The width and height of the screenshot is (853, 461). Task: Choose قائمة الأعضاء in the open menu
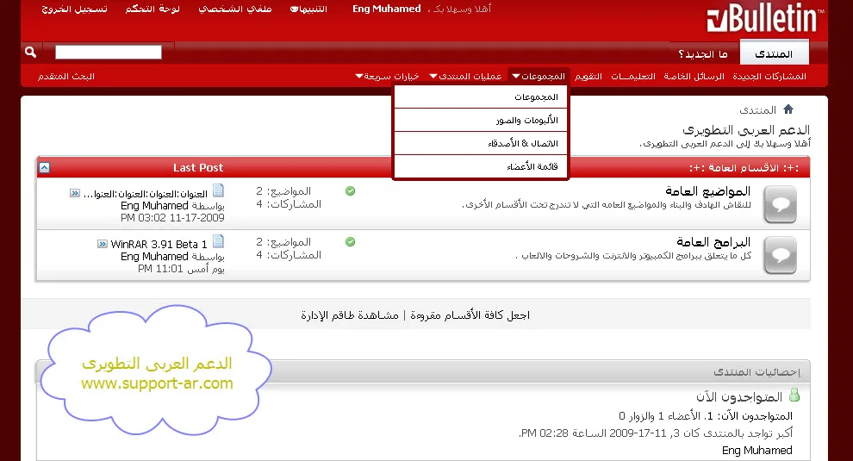click(532, 166)
